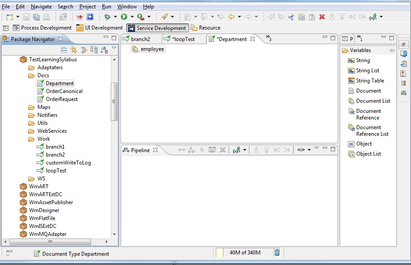The image size is (411, 265).
Task: Click the 40M of 340M heap memory bar
Action: point(245,253)
